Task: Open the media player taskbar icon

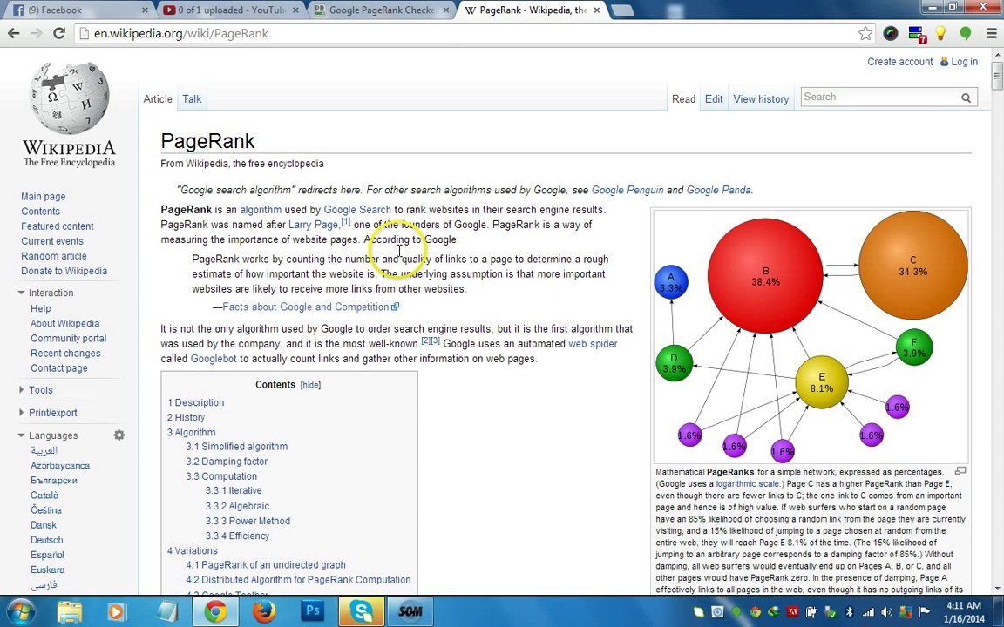Action: tap(117, 611)
